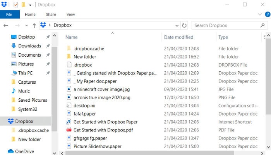The image size is (271, 155).
Task: Sort by Date modified column header
Action: point(179,37)
